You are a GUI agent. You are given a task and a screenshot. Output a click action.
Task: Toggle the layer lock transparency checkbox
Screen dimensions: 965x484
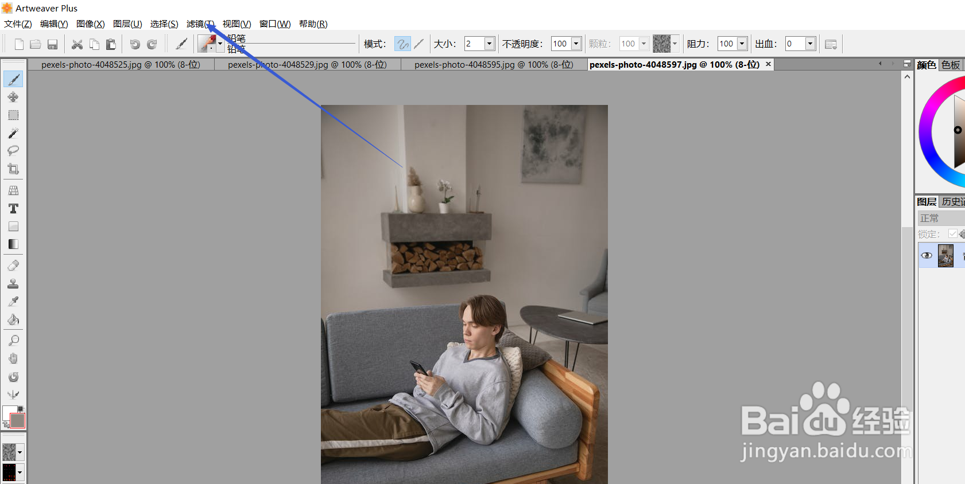click(953, 233)
